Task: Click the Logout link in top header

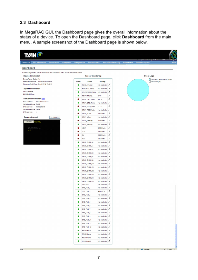Action: (x=173, y=60)
